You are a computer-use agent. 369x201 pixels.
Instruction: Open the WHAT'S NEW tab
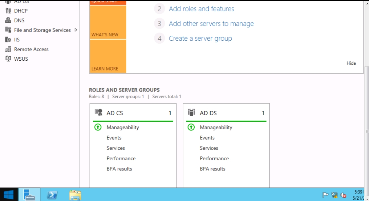(x=108, y=22)
